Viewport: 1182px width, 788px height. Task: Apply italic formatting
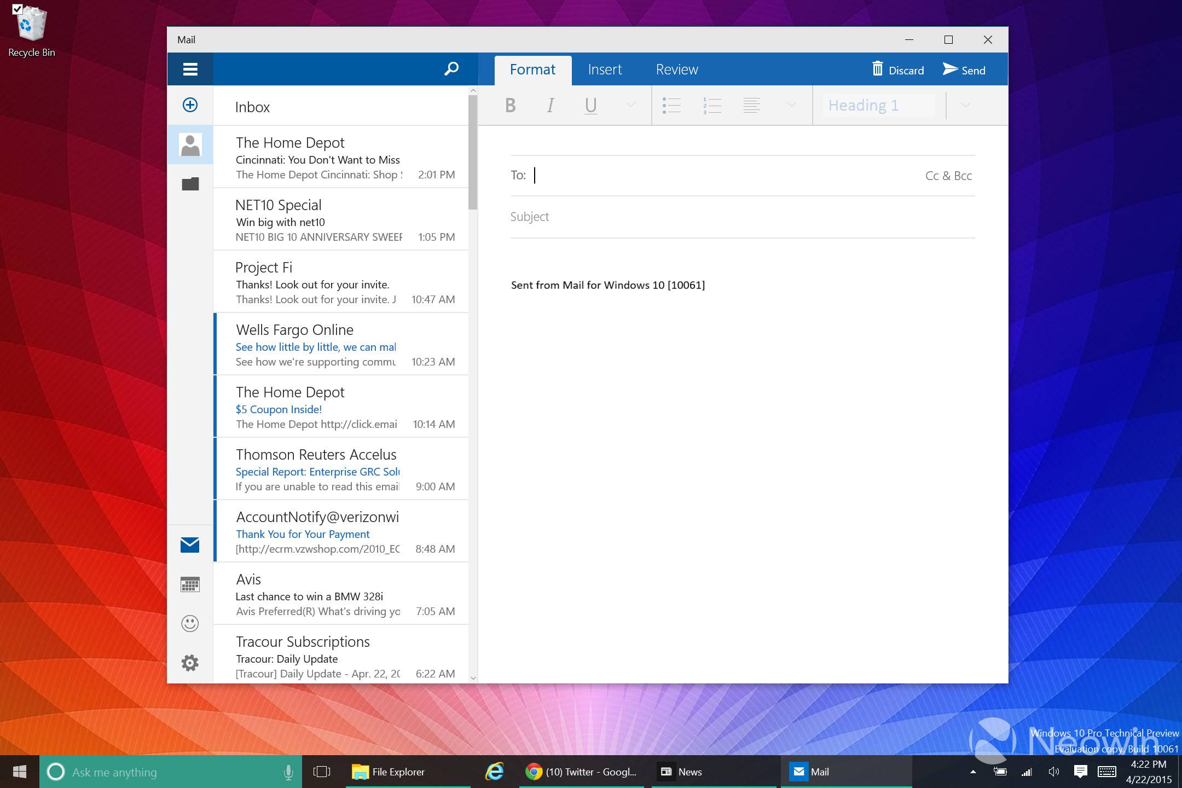pos(551,105)
